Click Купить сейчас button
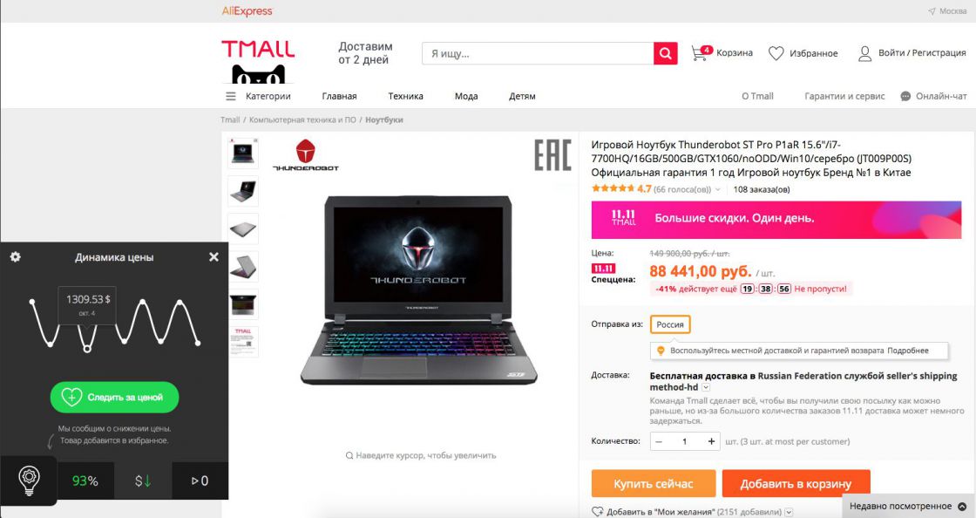 653,484
